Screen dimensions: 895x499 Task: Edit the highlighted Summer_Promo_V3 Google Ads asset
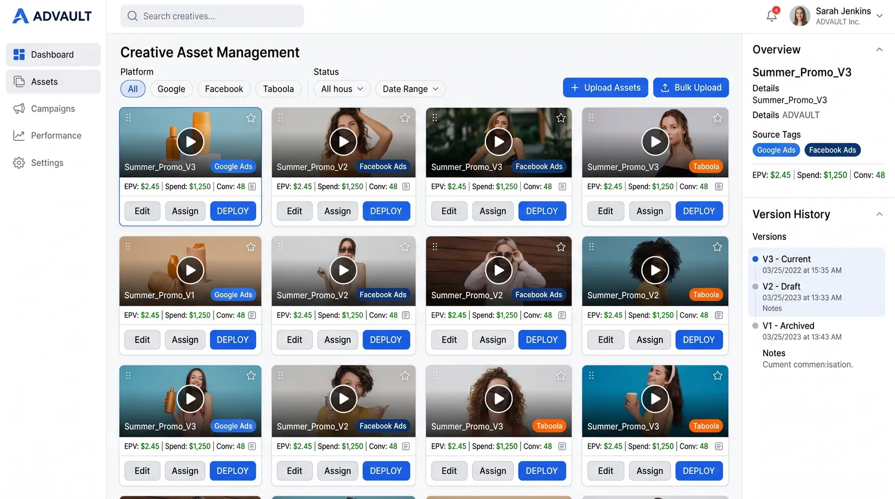[x=142, y=211]
